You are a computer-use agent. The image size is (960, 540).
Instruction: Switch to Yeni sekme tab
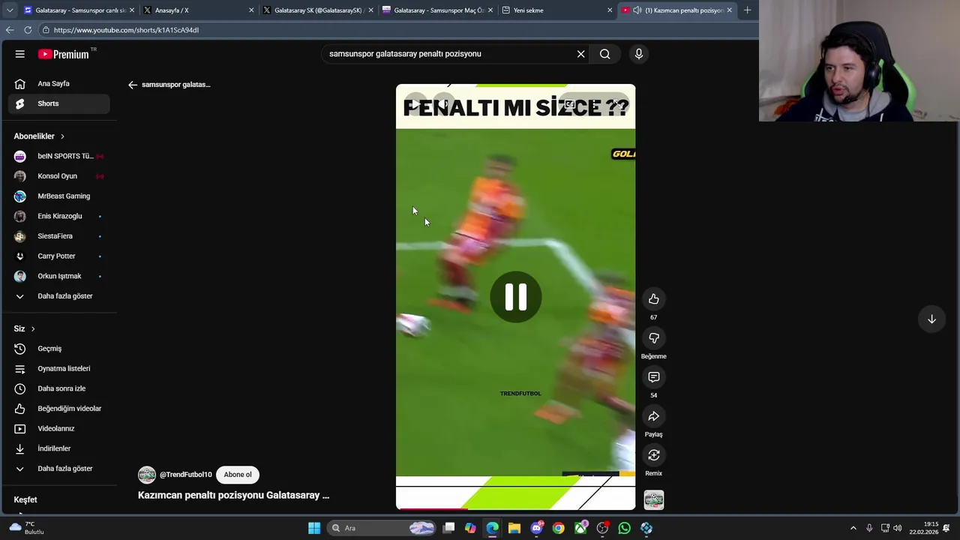click(x=556, y=10)
